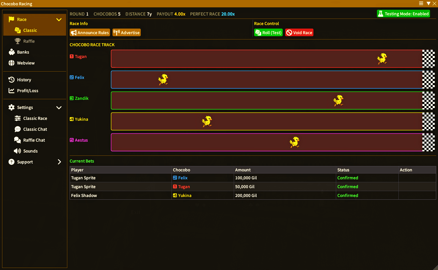
Task: Click Tugan chocobo in bets table
Action: pyautogui.click(x=182, y=187)
